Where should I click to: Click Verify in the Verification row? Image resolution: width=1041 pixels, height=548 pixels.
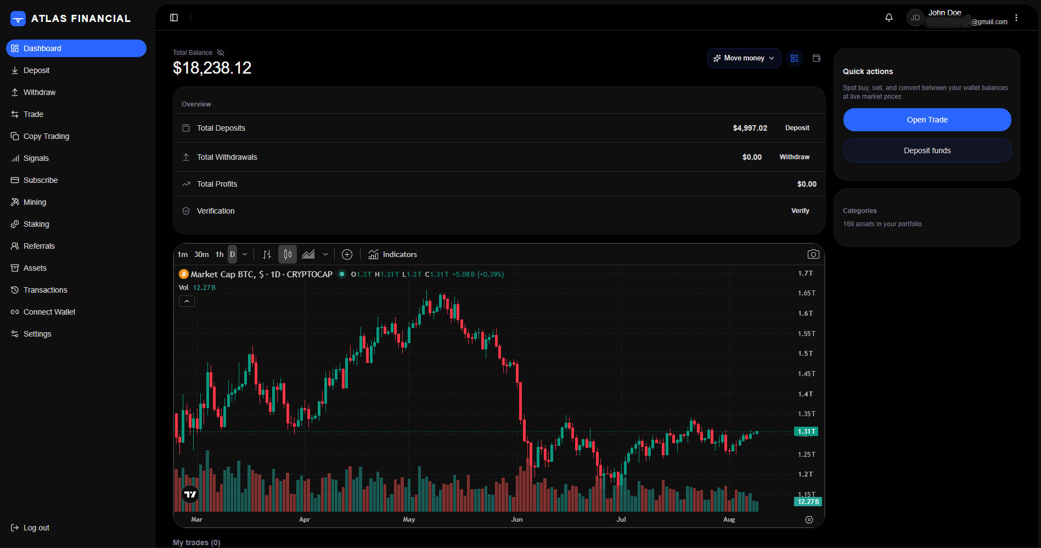tap(800, 211)
